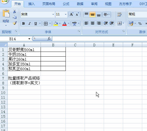Open the 视图 tab

click(x=108, y=4)
